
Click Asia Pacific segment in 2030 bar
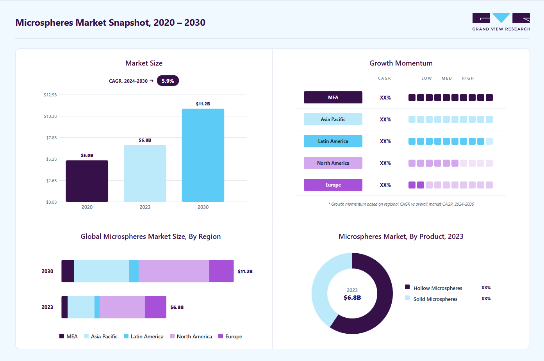tap(102, 271)
